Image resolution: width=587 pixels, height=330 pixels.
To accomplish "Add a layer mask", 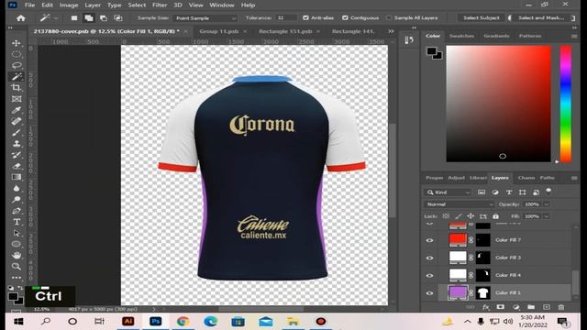I will [501, 307].
